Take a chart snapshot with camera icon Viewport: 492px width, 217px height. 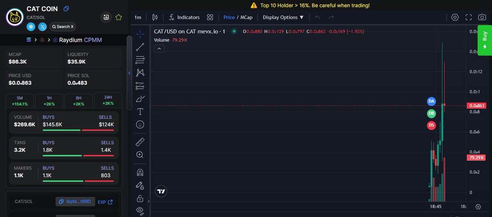click(x=483, y=17)
